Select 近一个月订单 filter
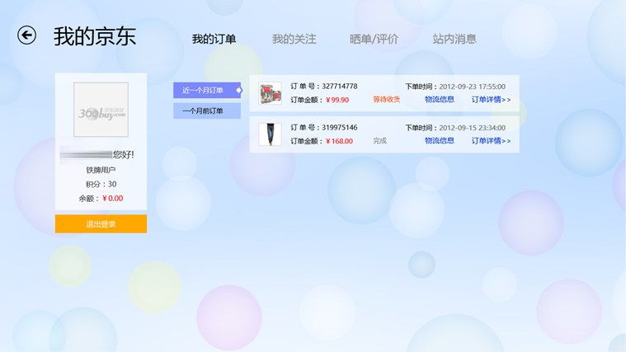Image resolution: width=626 pixels, height=352 pixels. click(208, 90)
